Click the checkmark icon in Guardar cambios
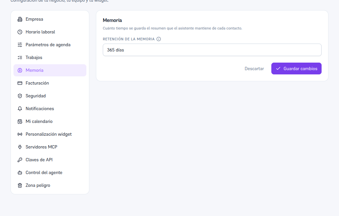This screenshot has width=339, height=216. point(278,69)
